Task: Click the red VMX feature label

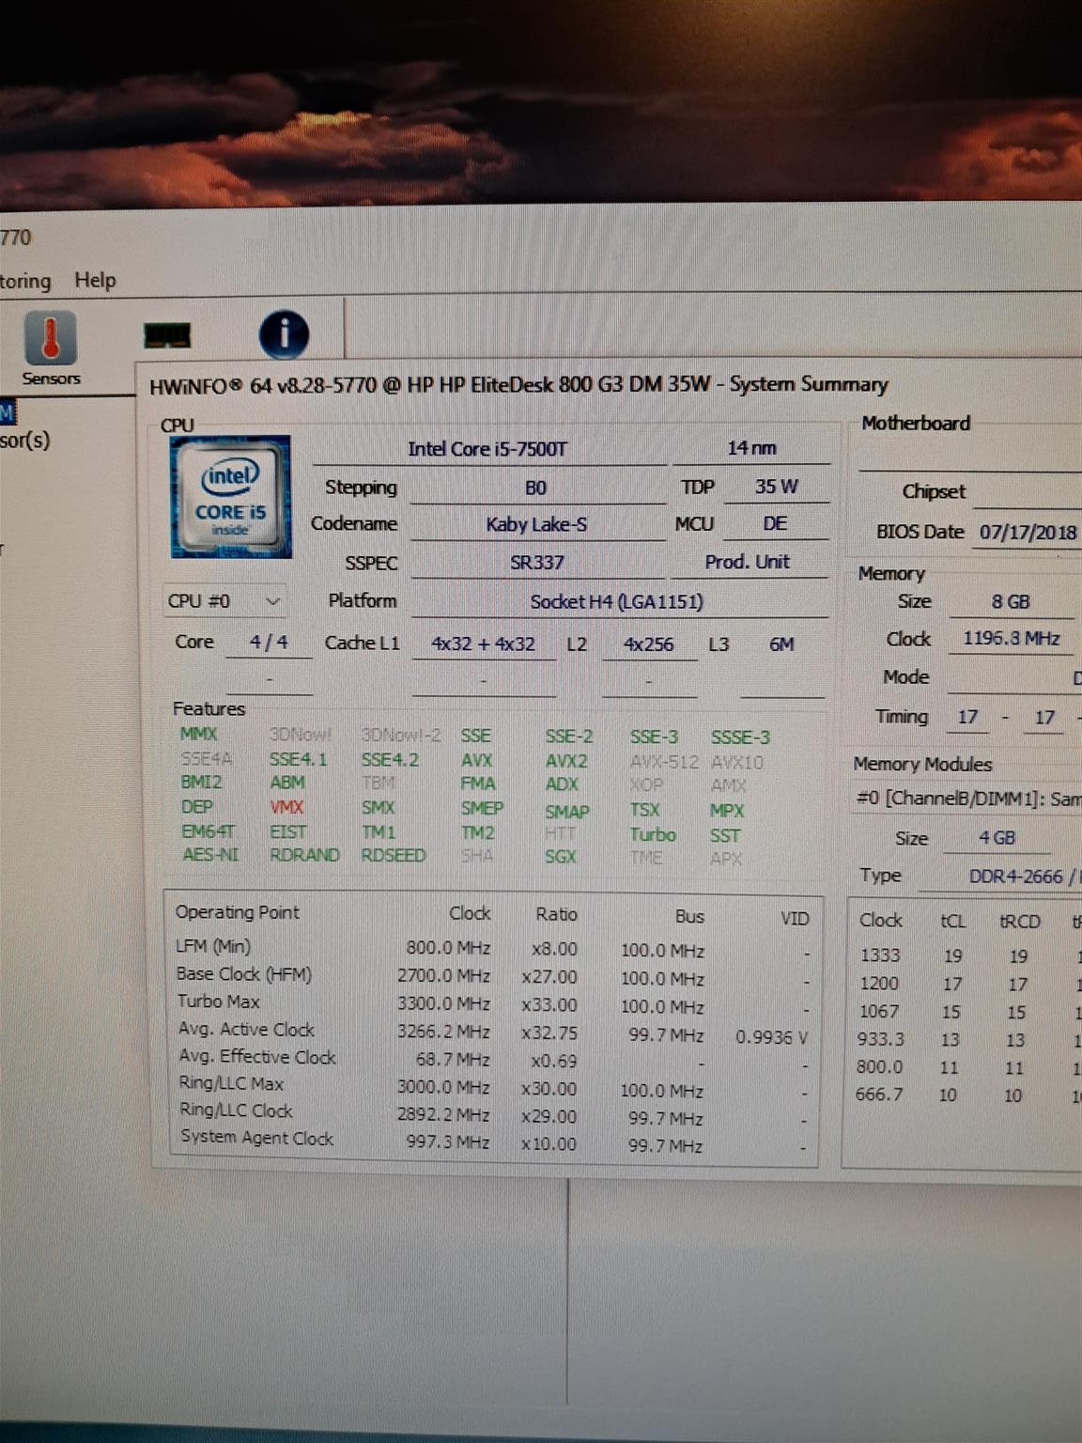Action: tap(286, 807)
